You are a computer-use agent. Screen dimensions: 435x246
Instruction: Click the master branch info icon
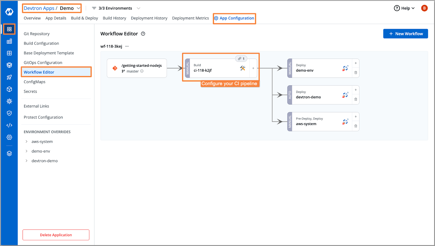tap(142, 71)
